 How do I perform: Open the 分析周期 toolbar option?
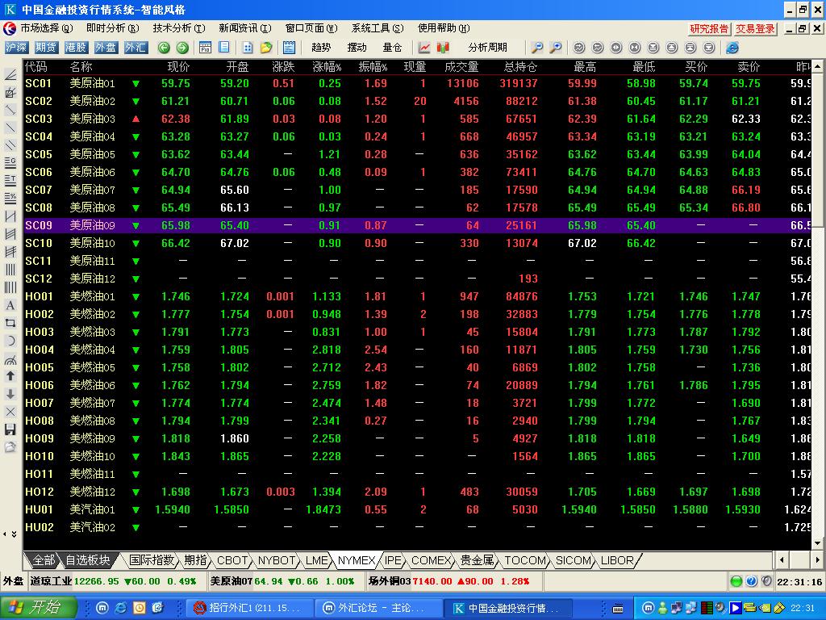pos(487,48)
